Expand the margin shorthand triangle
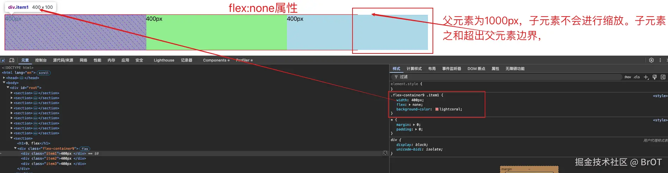This screenshot has width=668, height=173. (414, 125)
